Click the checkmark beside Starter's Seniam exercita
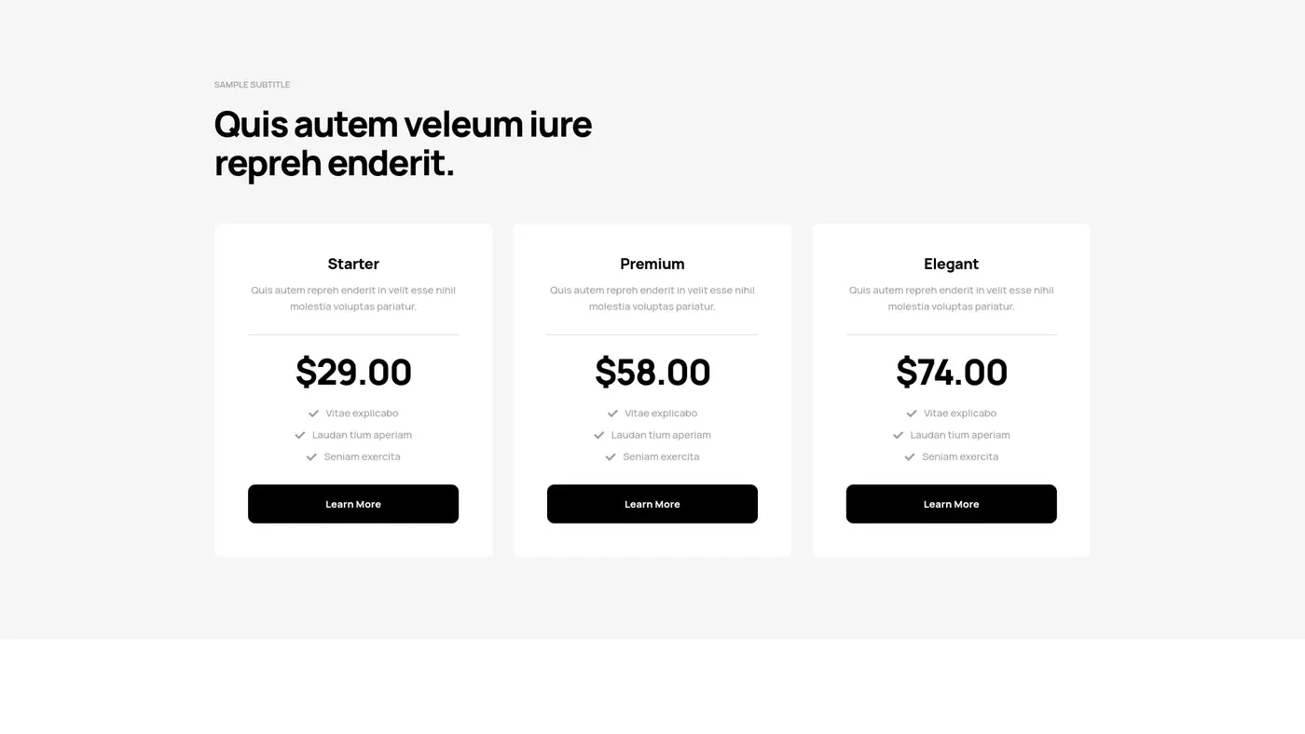 point(311,456)
